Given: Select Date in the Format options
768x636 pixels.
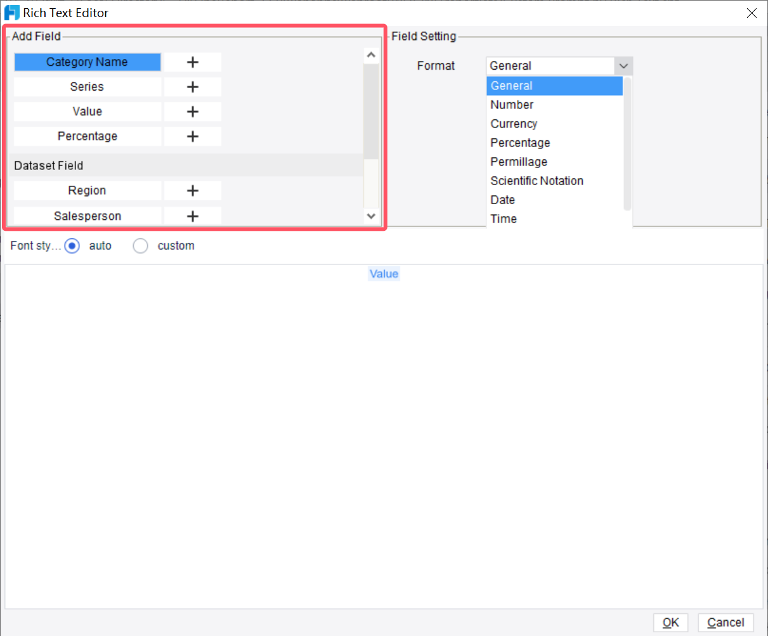Looking at the screenshot, I should 502,200.
